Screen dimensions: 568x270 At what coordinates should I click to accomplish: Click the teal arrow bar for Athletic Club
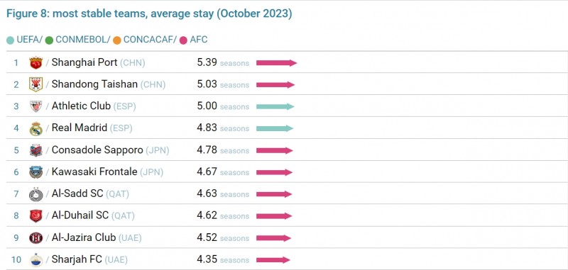275,106
